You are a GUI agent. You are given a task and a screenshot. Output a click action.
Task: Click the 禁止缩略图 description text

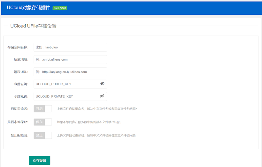(x=96, y=135)
